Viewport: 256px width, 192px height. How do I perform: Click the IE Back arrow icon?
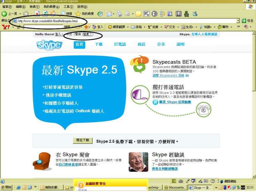coord(4,14)
